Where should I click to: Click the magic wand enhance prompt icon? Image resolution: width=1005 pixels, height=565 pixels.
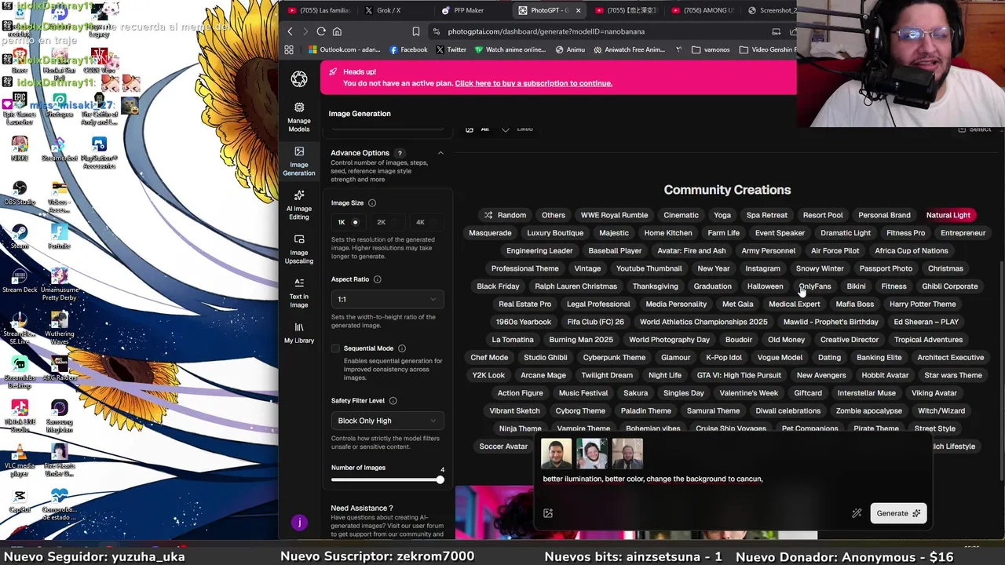click(x=857, y=513)
